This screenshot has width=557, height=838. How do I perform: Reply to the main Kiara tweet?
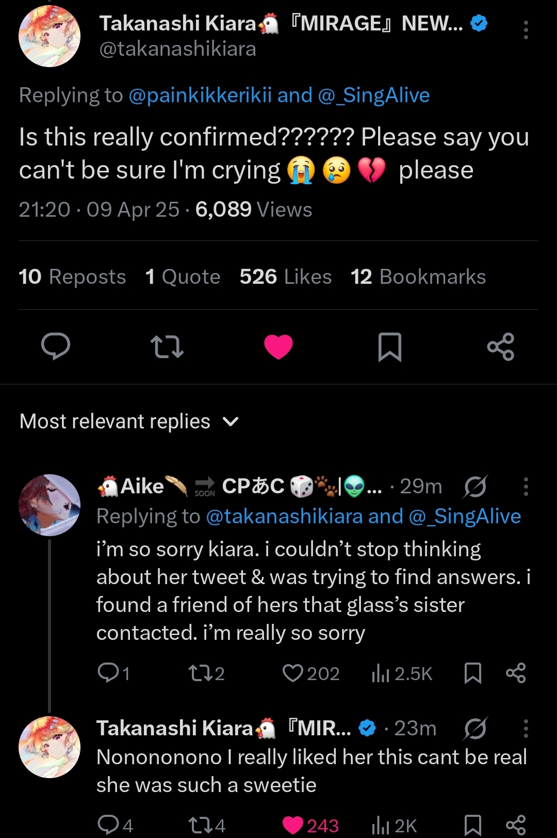pos(56,346)
